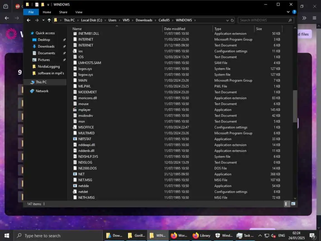Select the INETMIB1.DLL file

tap(89, 33)
